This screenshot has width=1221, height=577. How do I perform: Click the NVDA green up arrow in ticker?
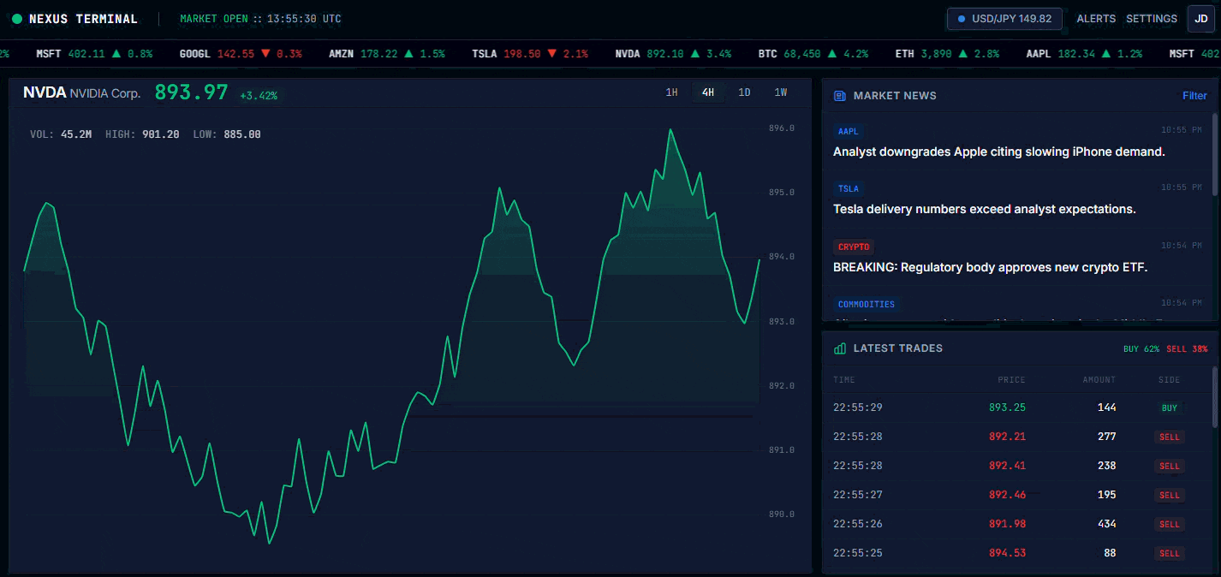click(694, 54)
